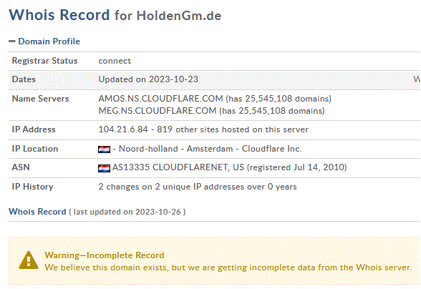Collapse the Domain Profile section
The width and height of the screenshot is (421, 289).
point(12,41)
